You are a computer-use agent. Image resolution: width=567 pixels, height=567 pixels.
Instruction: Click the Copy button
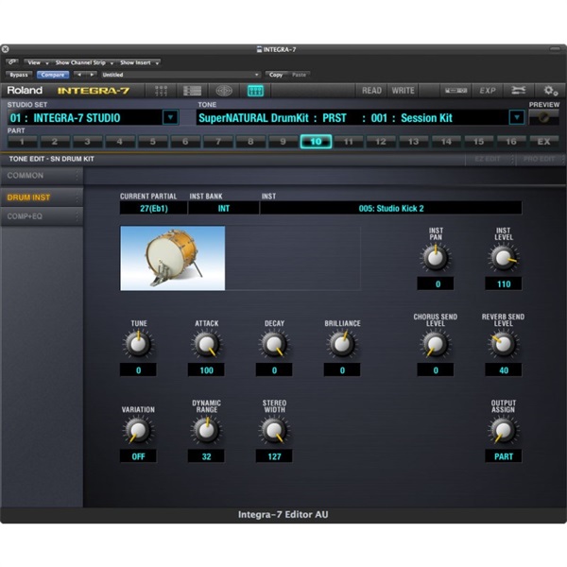(276, 75)
